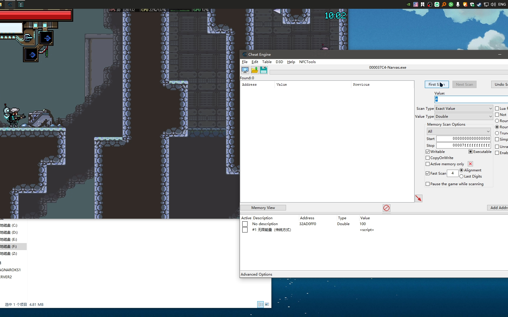Image resolution: width=508 pixels, height=317 pixels.
Task: Click the red no-entry clear-list icon
Action: pyautogui.click(x=386, y=208)
